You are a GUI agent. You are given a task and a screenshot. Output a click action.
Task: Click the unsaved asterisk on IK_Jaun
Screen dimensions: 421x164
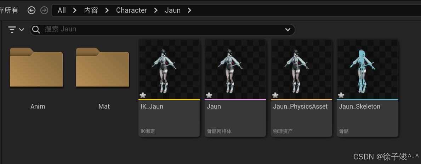pyautogui.click(x=143, y=95)
